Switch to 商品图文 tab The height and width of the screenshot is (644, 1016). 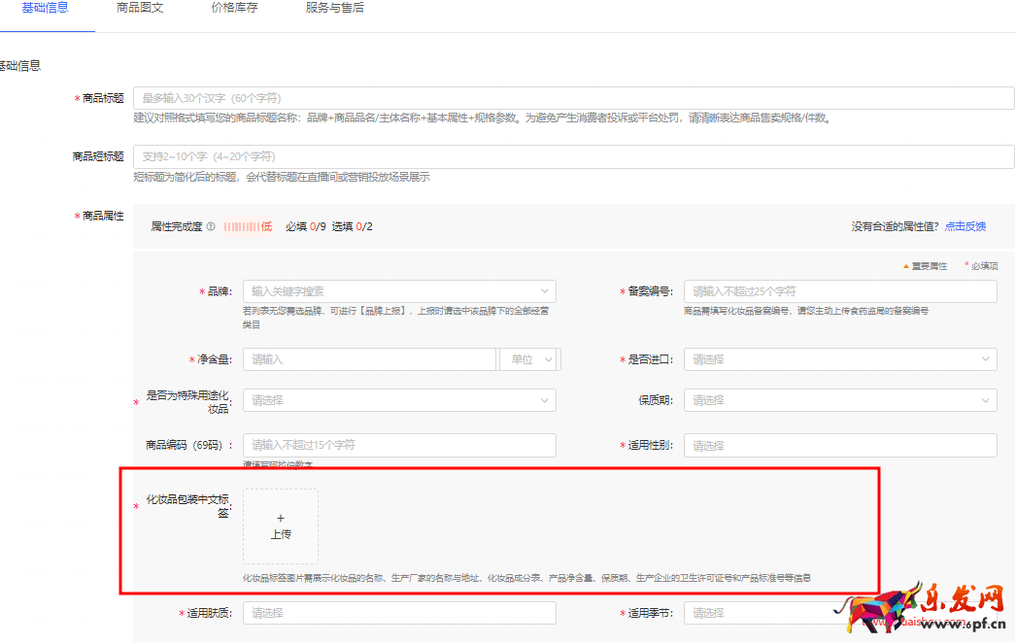[139, 8]
